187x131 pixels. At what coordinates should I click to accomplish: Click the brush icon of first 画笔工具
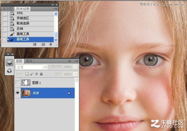[12, 34]
